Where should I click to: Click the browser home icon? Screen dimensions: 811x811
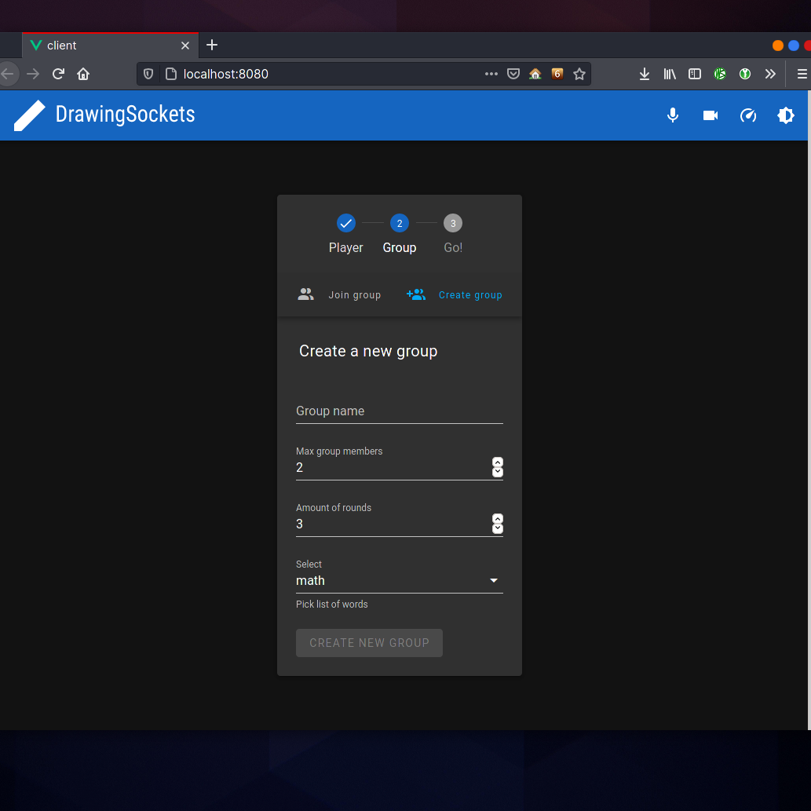pyautogui.click(x=83, y=74)
